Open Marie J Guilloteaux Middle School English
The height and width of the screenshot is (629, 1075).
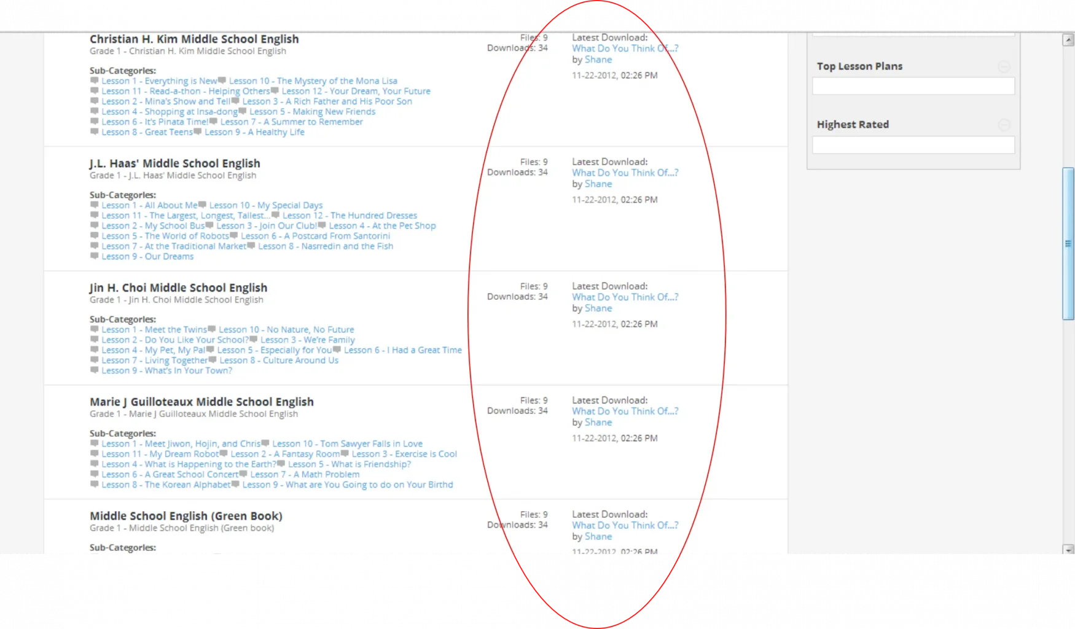pyautogui.click(x=201, y=402)
